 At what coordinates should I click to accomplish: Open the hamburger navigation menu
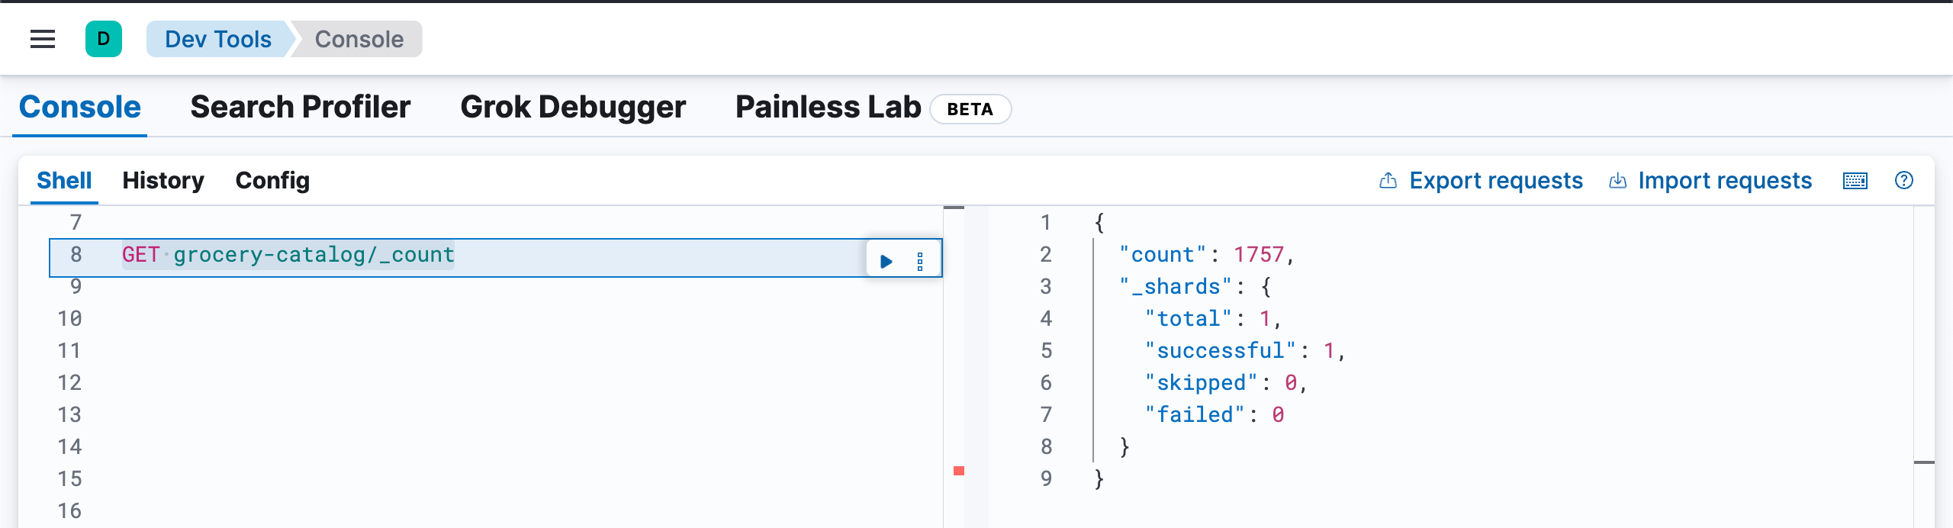43,39
